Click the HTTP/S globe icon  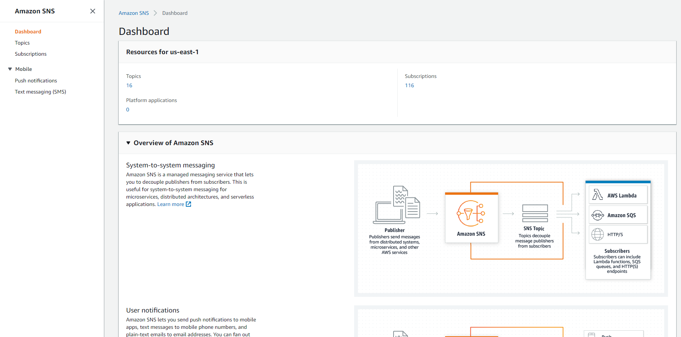pos(598,235)
